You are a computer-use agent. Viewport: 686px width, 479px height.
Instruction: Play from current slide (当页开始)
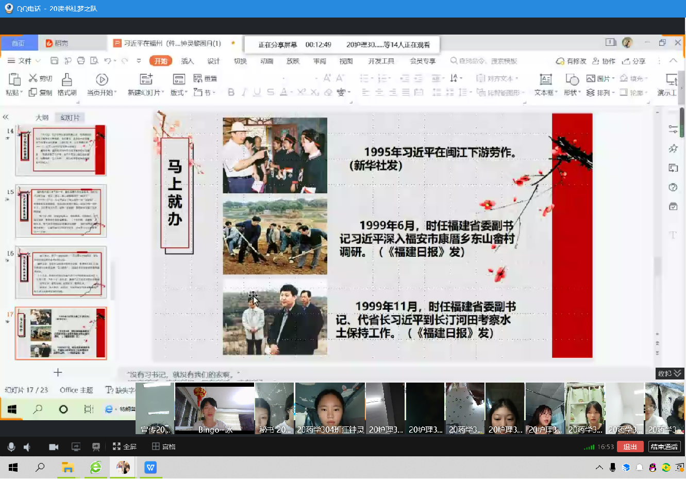pyautogui.click(x=102, y=85)
